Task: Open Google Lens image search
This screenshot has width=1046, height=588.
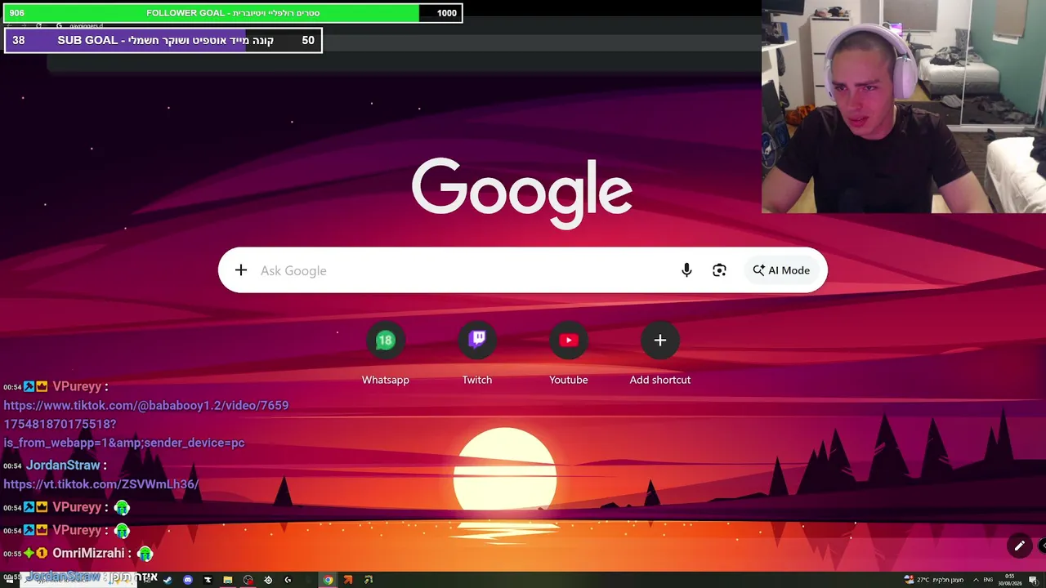Action: tap(719, 270)
